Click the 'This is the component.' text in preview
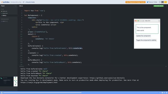 (144, 27)
